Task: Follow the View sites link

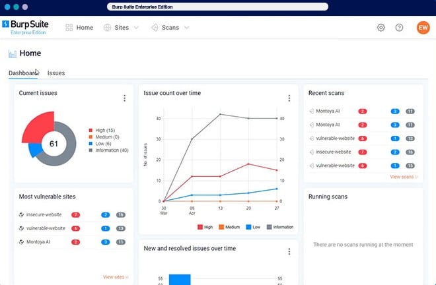Action: (116, 277)
